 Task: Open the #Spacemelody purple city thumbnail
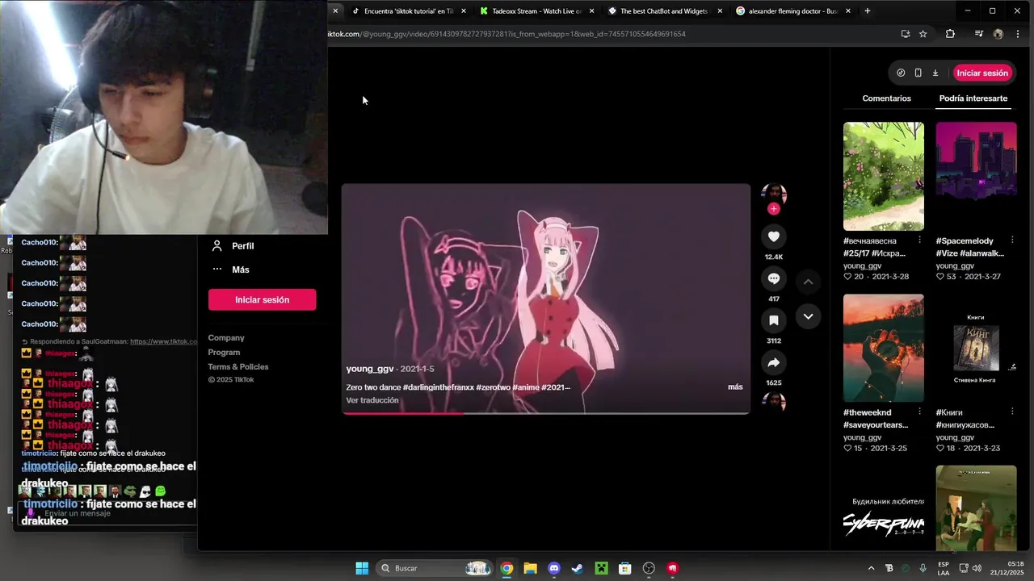coord(977,176)
